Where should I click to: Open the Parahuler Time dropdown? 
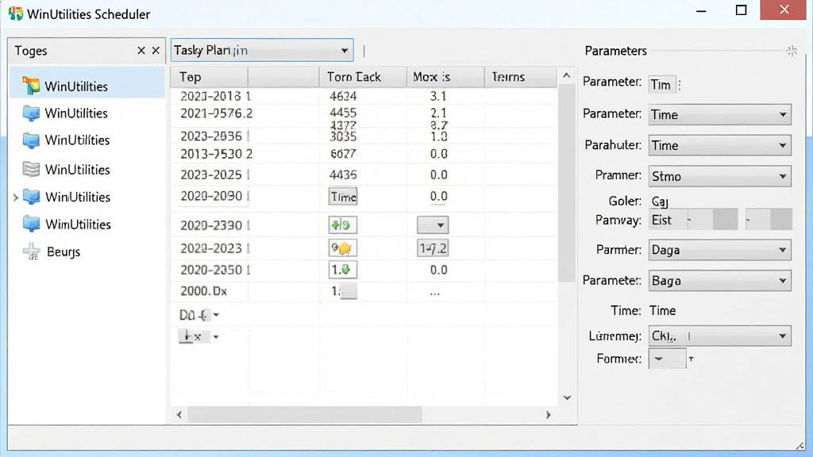tap(719, 145)
